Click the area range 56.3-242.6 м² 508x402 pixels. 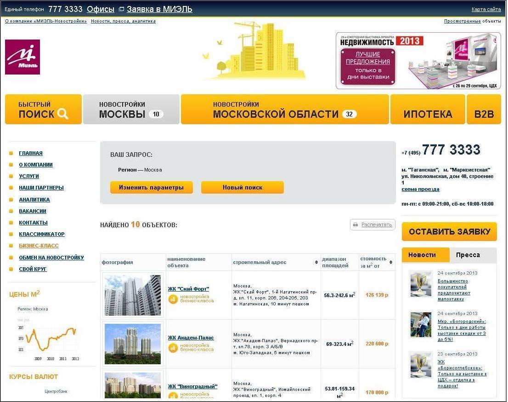tap(339, 295)
